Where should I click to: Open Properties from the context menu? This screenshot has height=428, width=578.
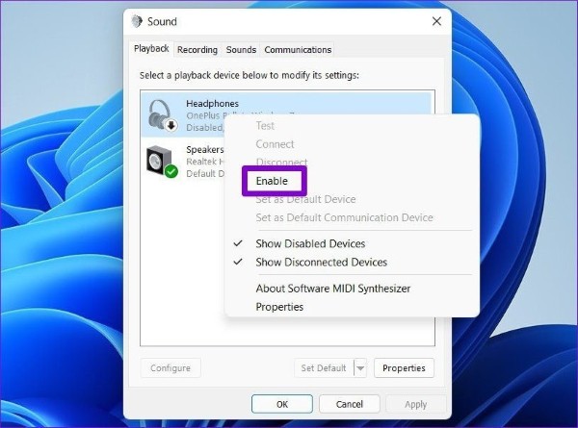279,307
